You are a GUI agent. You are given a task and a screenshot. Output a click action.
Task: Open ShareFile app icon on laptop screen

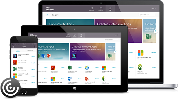point(140,67)
